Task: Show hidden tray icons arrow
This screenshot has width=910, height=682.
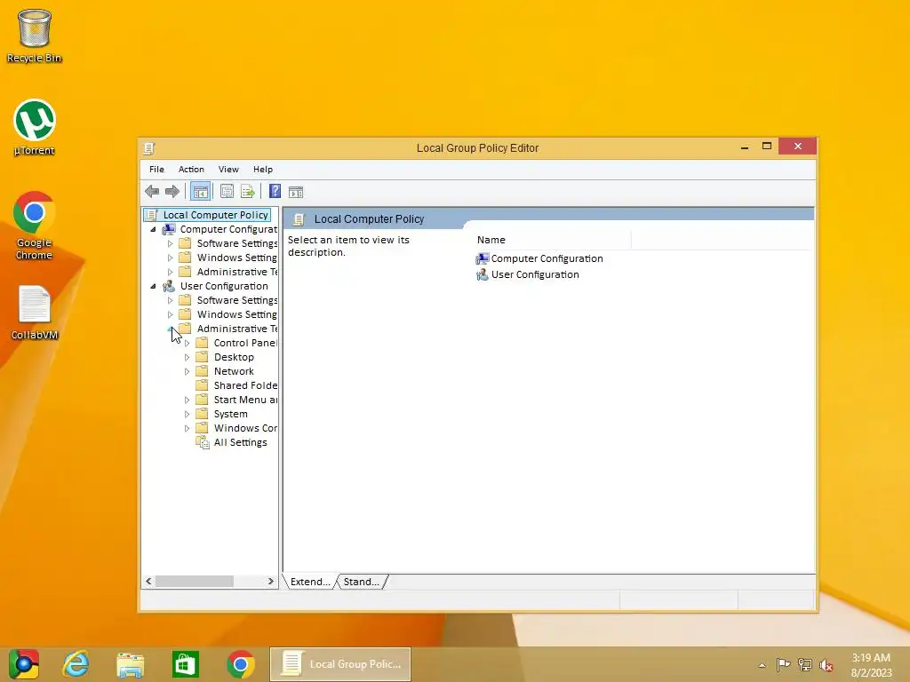Action: pos(762,665)
